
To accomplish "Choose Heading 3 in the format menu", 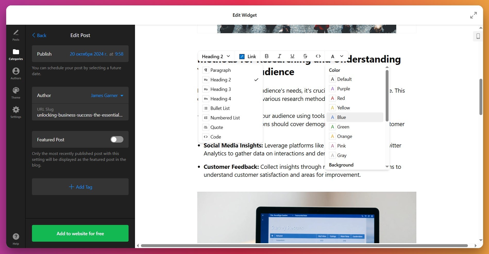I will click(220, 89).
